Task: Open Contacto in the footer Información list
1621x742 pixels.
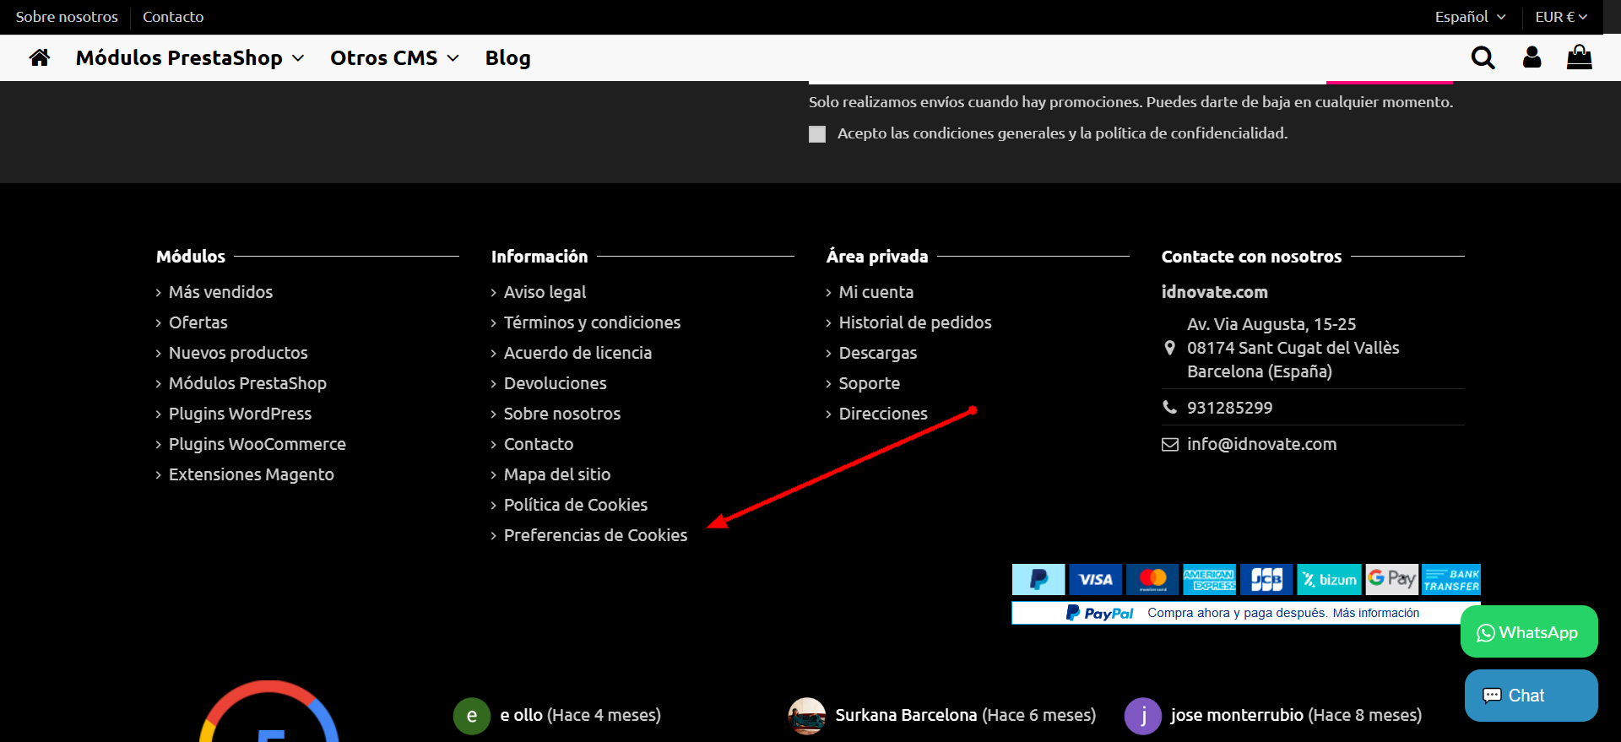Action: point(539,444)
